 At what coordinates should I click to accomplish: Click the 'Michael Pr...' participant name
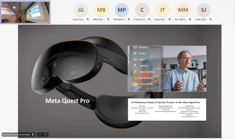120,19
